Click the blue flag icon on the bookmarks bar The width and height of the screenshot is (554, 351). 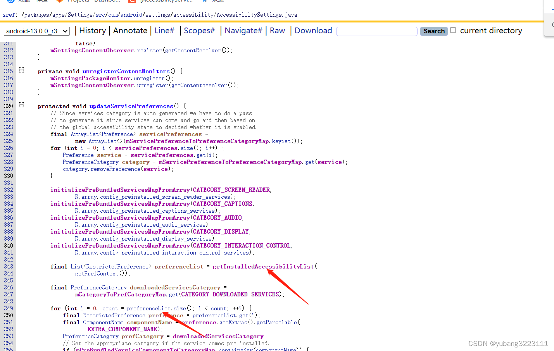[x=205, y=1]
